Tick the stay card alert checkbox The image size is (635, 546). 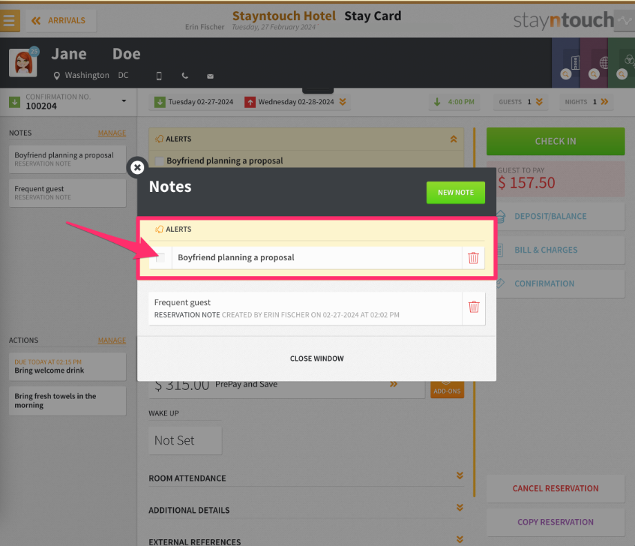tap(159, 161)
